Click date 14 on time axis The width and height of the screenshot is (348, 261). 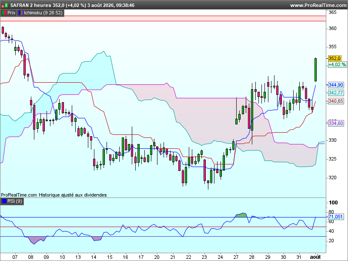(x=94, y=257)
